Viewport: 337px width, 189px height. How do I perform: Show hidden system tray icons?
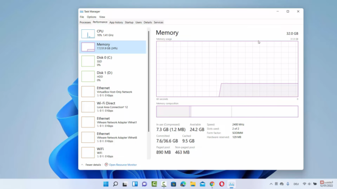[271, 184]
